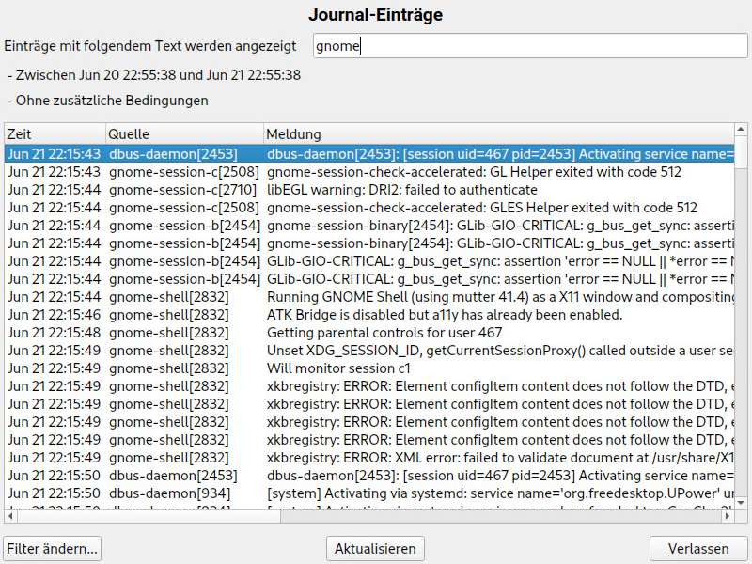Select "Getting parental controls for user 467" message

[384, 333]
